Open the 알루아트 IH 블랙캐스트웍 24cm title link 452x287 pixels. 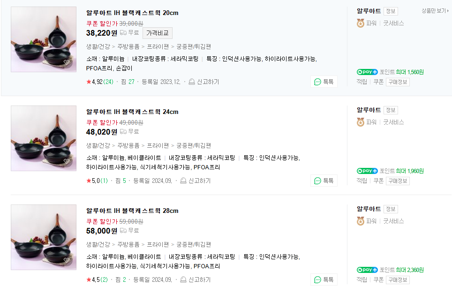coord(132,112)
